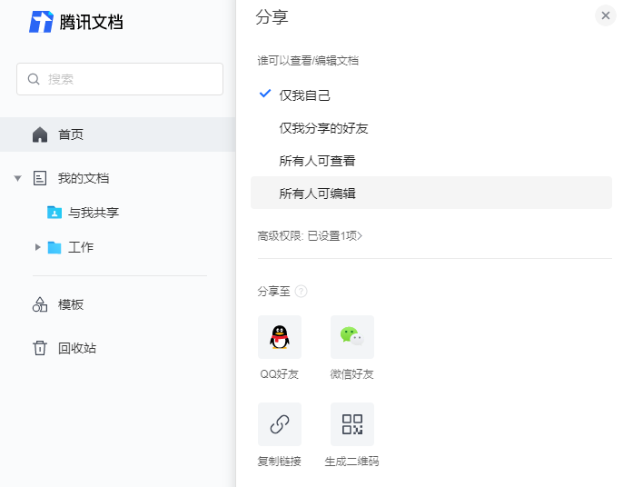Click the 回收站 trash bin icon
Viewport: 633px width, 487px height.
[x=40, y=348]
